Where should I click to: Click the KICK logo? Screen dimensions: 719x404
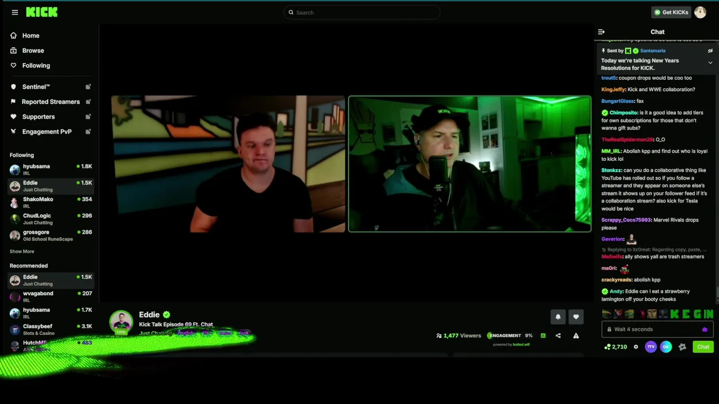click(x=42, y=12)
